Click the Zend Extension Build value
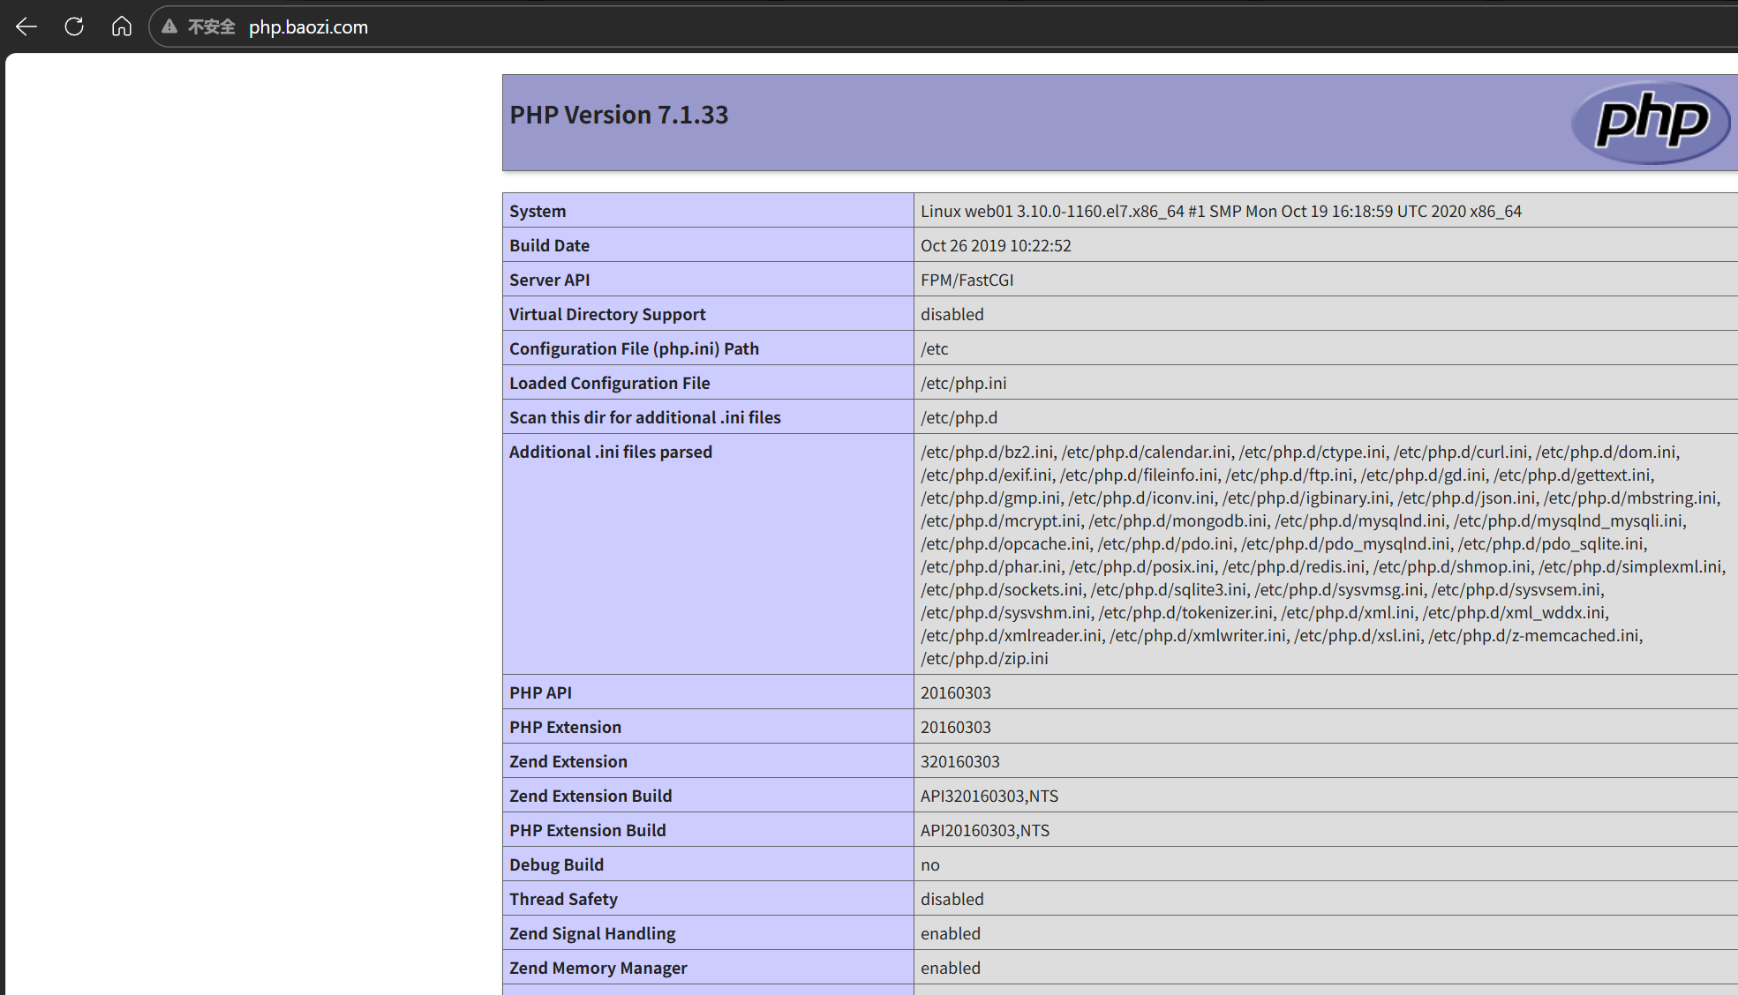1738x995 pixels. [989, 796]
